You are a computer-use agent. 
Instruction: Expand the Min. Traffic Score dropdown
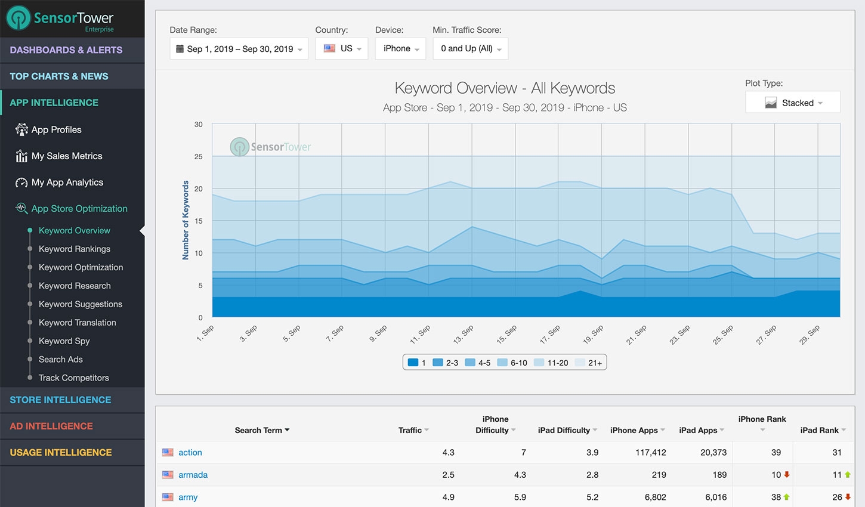point(470,49)
